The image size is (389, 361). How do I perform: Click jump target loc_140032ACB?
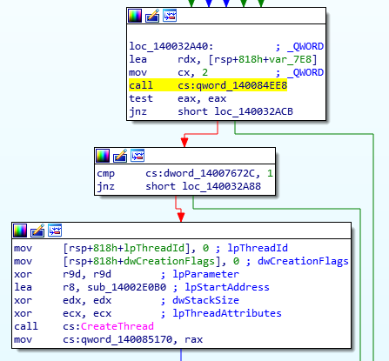[254, 111]
